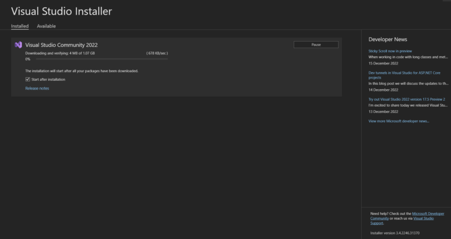Click the 0% progress percentage label
The width and height of the screenshot is (451, 239).
(28, 59)
